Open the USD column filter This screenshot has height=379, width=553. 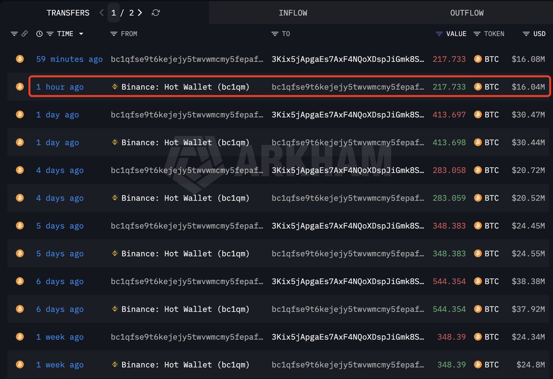pyautogui.click(x=526, y=34)
